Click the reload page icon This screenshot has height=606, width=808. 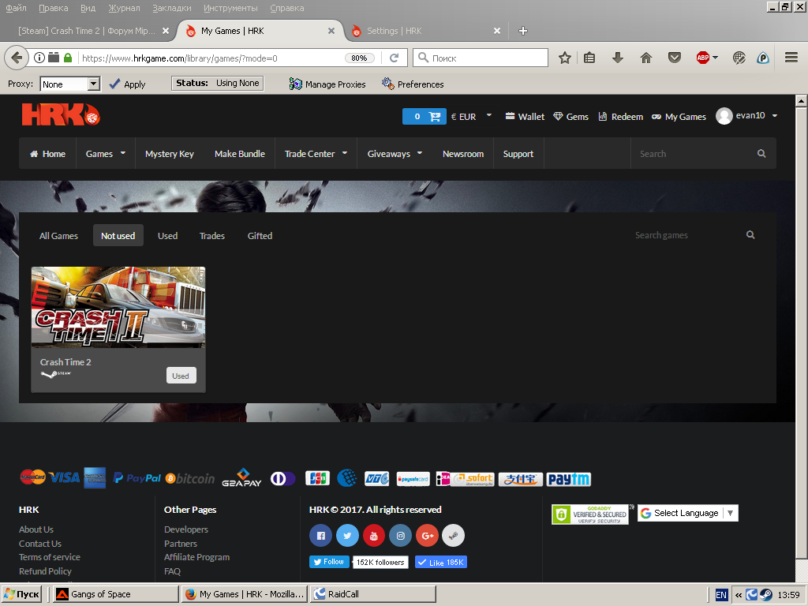395,58
